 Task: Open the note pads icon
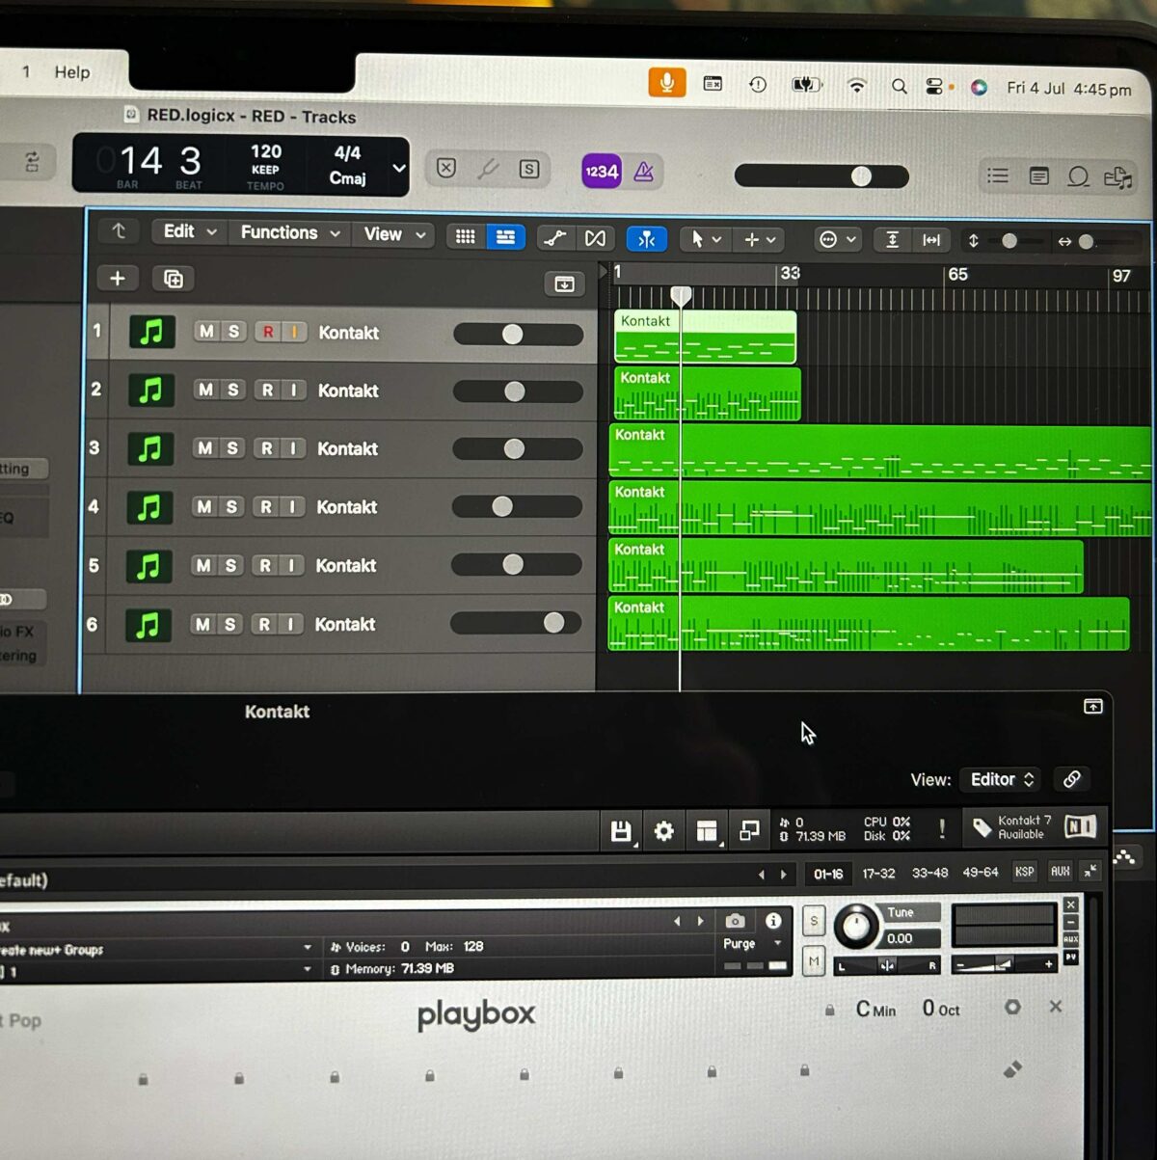click(x=1038, y=176)
